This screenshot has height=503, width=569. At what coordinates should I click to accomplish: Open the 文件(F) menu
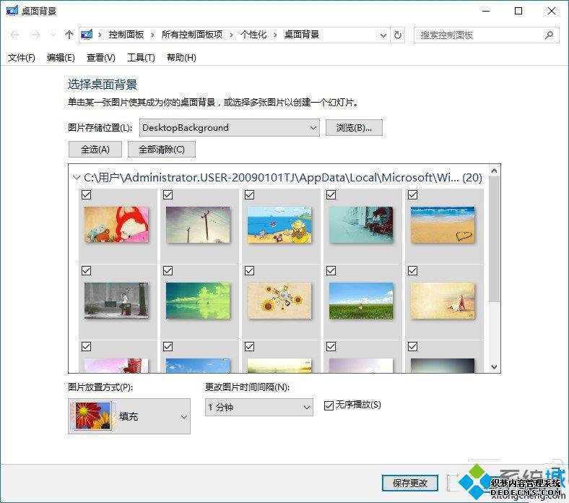(x=22, y=58)
